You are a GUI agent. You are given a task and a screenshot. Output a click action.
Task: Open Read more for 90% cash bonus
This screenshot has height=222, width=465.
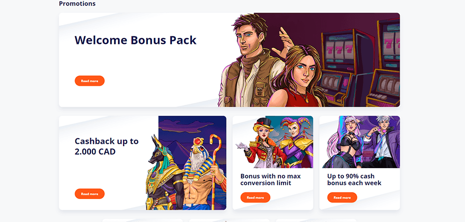point(342,198)
